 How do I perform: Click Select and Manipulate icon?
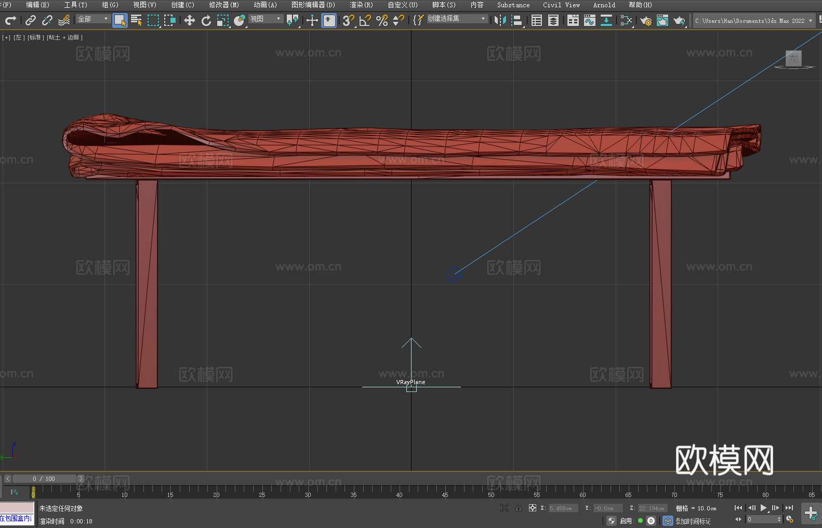pyautogui.click(x=312, y=20)
